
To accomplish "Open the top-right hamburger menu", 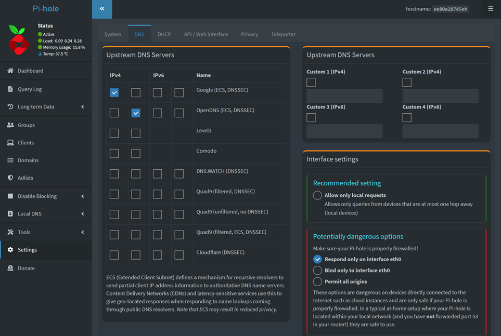I will click(490, 9).
